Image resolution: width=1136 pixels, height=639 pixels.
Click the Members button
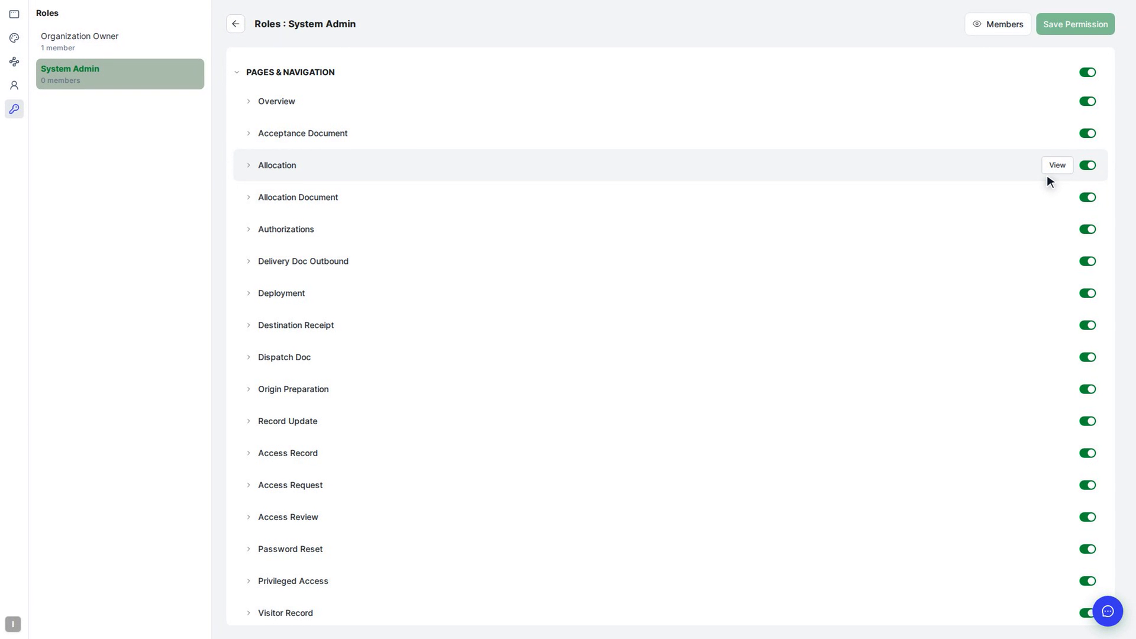[998, 24]
